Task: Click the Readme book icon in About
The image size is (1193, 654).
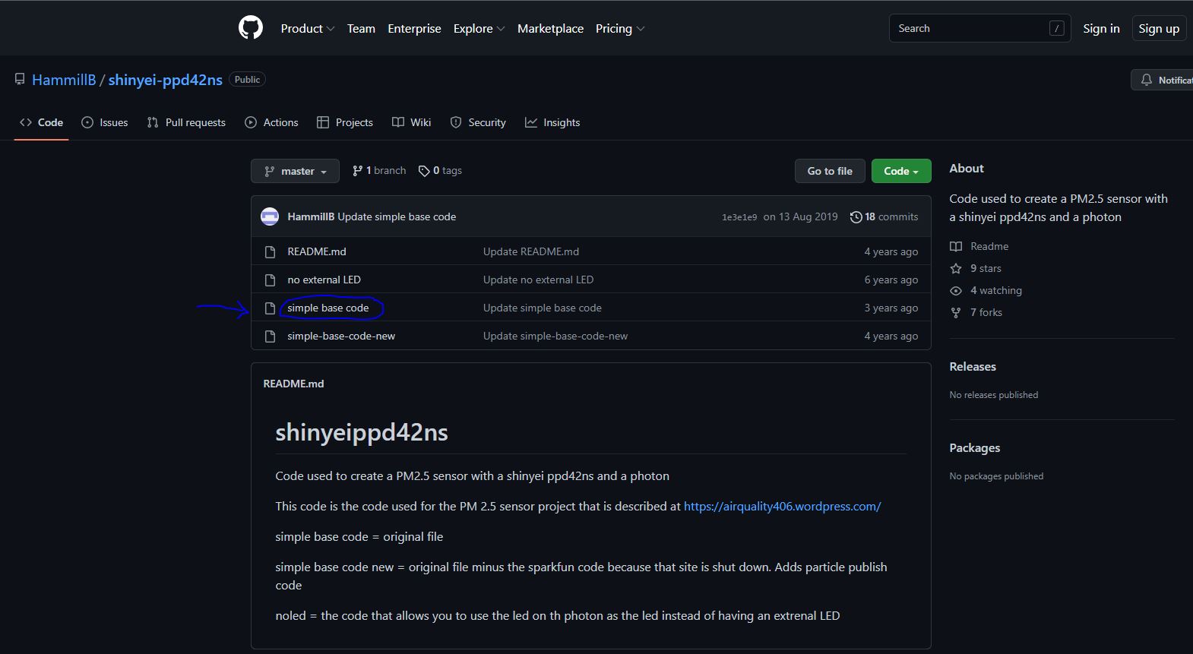Action: [x=956, y=246]
